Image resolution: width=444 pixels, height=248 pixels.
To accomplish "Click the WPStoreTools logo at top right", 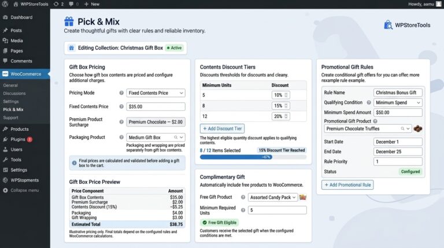I will (x=407, y=25).
